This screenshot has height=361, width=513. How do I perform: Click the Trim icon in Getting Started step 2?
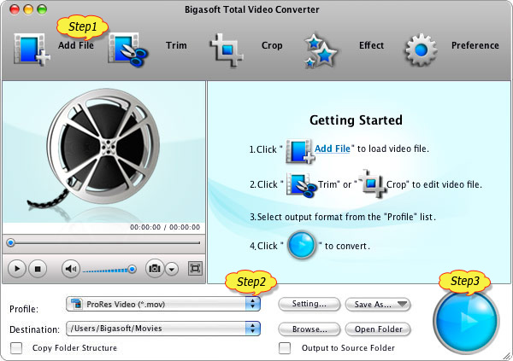(301, 185)
